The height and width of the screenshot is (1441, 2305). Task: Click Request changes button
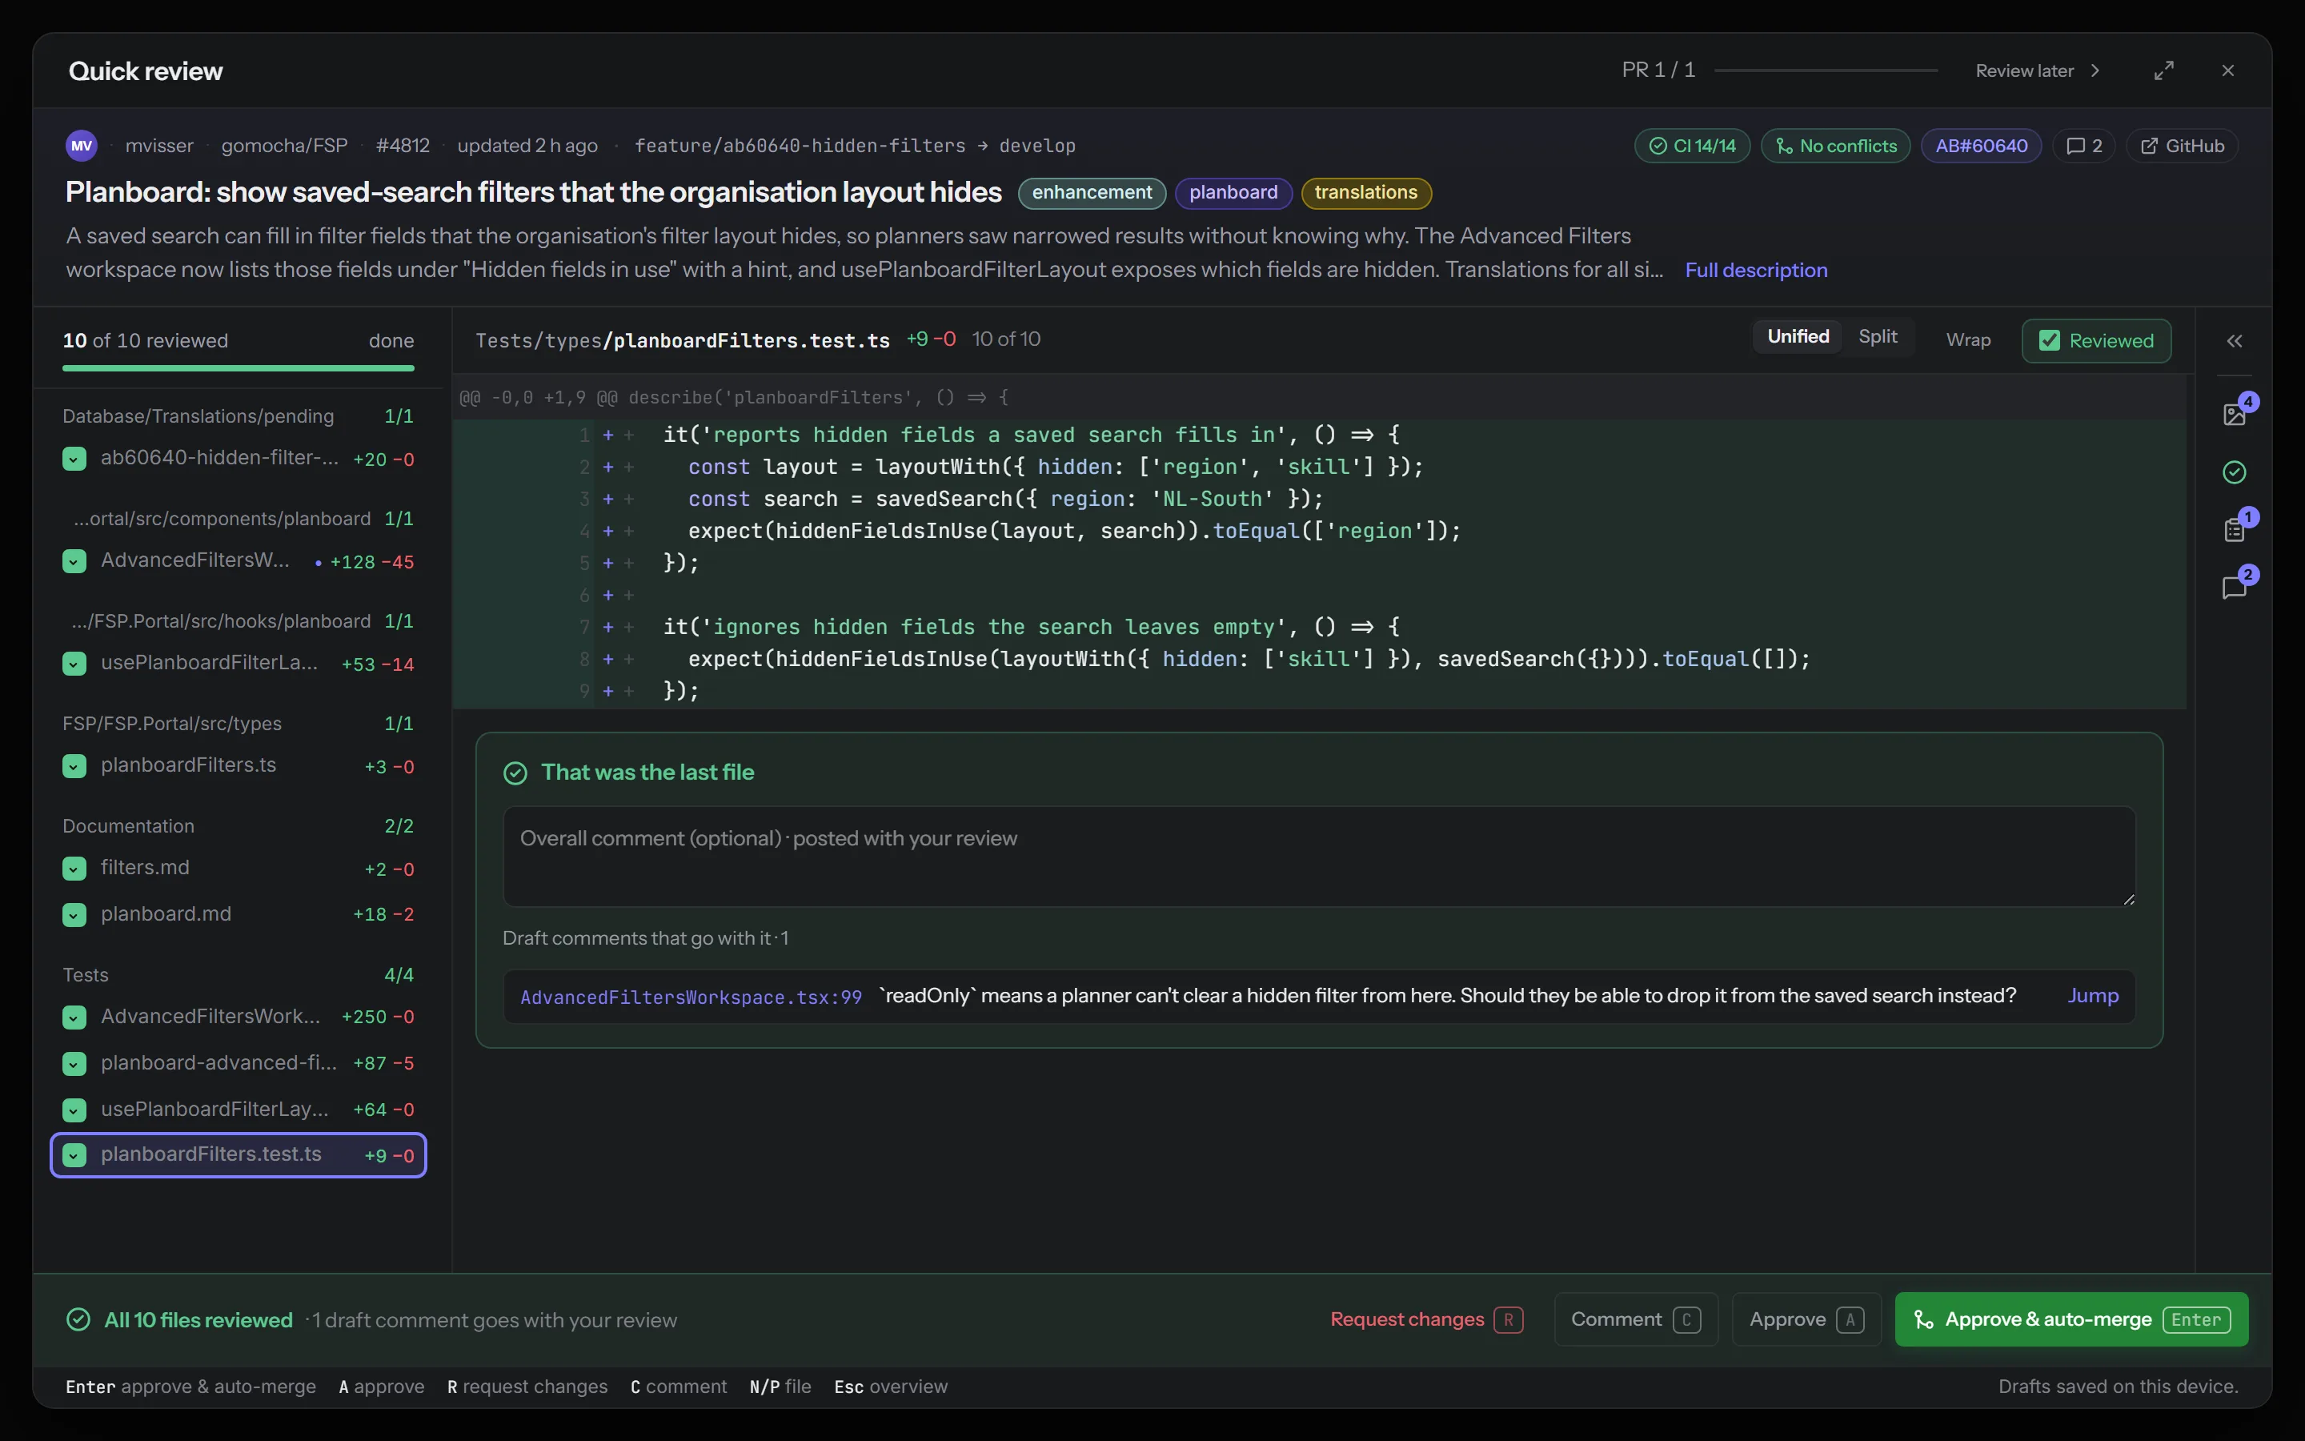(x=1426, y=1319)
